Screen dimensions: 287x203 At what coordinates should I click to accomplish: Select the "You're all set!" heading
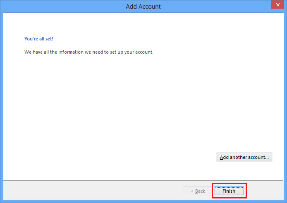click(39, 39)
